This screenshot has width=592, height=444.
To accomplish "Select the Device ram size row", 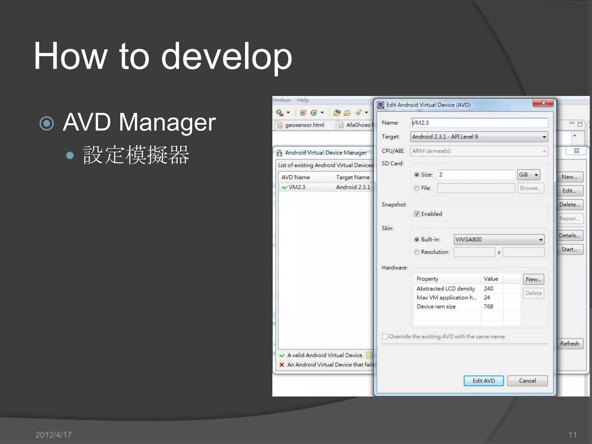I will click(x=467, y=306).
